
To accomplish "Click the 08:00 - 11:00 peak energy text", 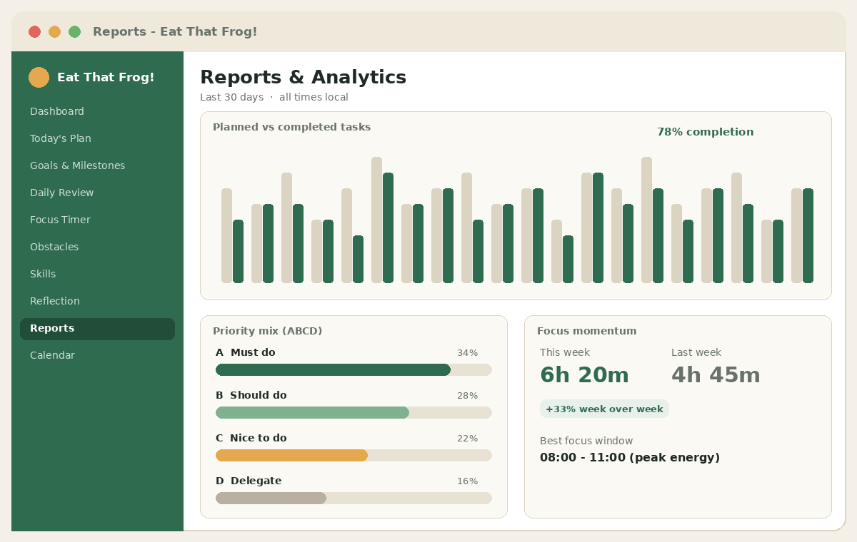I will point(629,458).
